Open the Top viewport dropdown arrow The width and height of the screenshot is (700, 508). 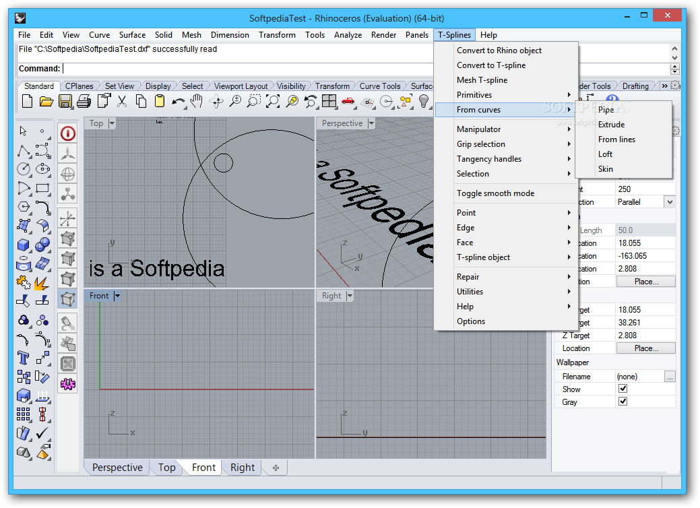click(112, 123)
